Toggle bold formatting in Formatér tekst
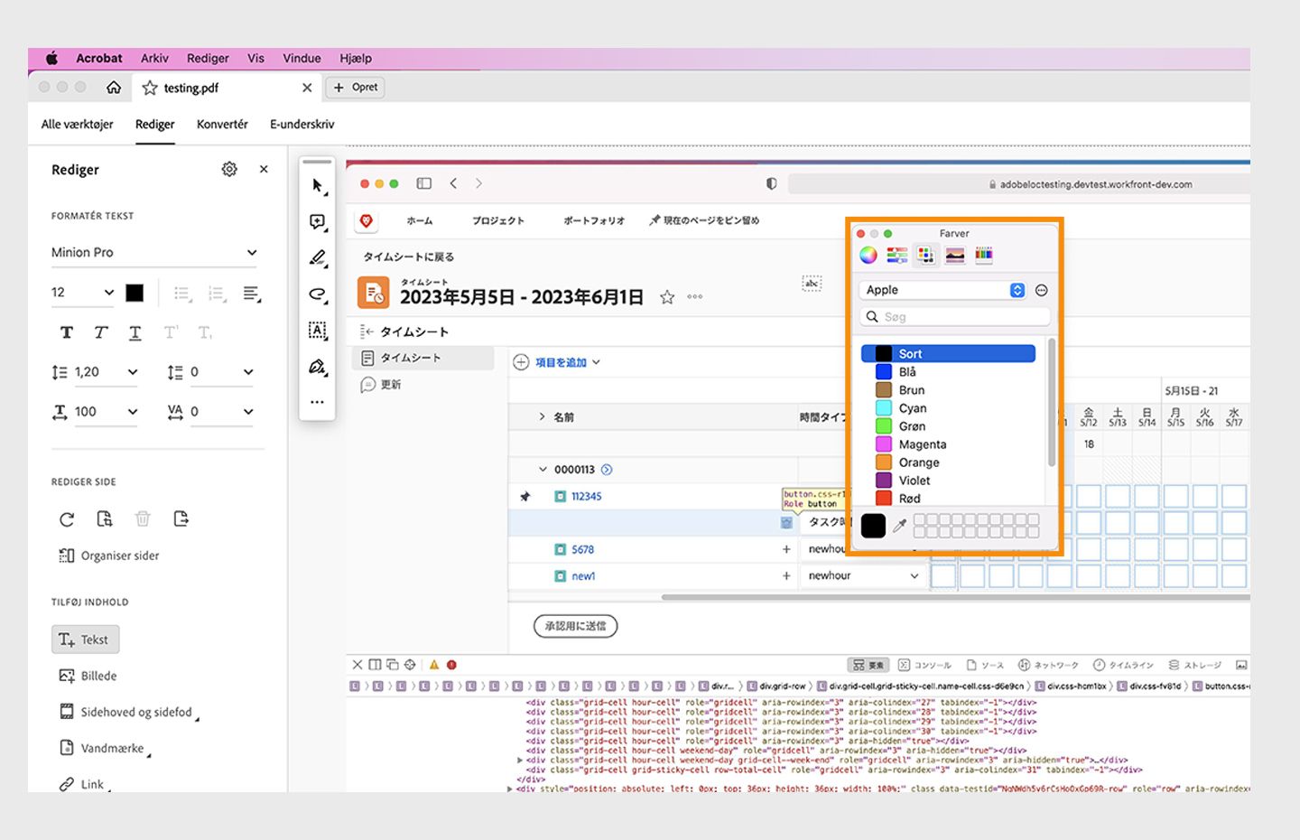The image size is (1300, 840). [66, 332]
